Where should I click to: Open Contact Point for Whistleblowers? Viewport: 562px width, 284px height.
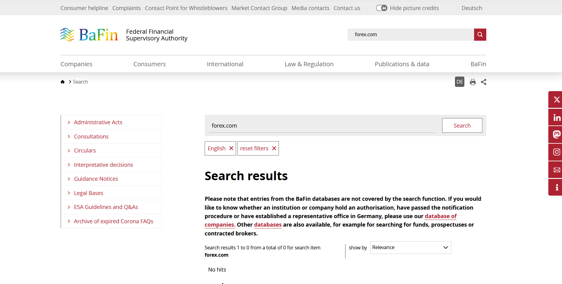[186, 8]
